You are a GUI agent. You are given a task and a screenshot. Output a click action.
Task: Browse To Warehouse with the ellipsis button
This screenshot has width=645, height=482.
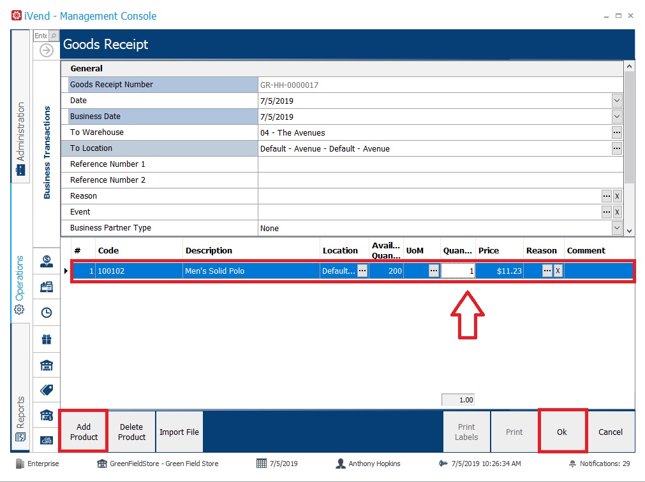click(x=617, y=132)
